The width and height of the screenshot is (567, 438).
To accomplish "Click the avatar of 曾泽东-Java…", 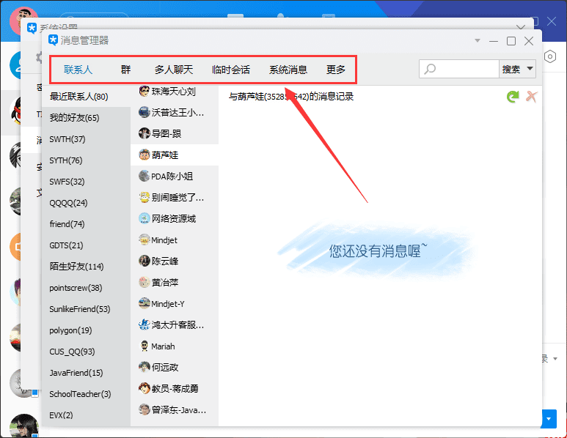I will pos(145,410).
